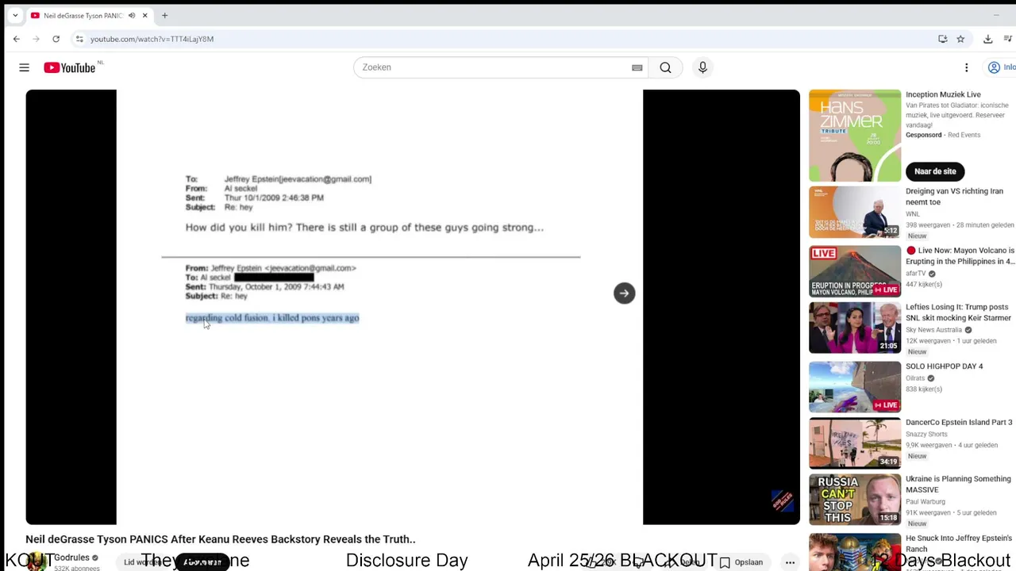Open DancerCo Epstein Island Part 3 title
This screenshot has height=571, width=1016.
point(959,423)
